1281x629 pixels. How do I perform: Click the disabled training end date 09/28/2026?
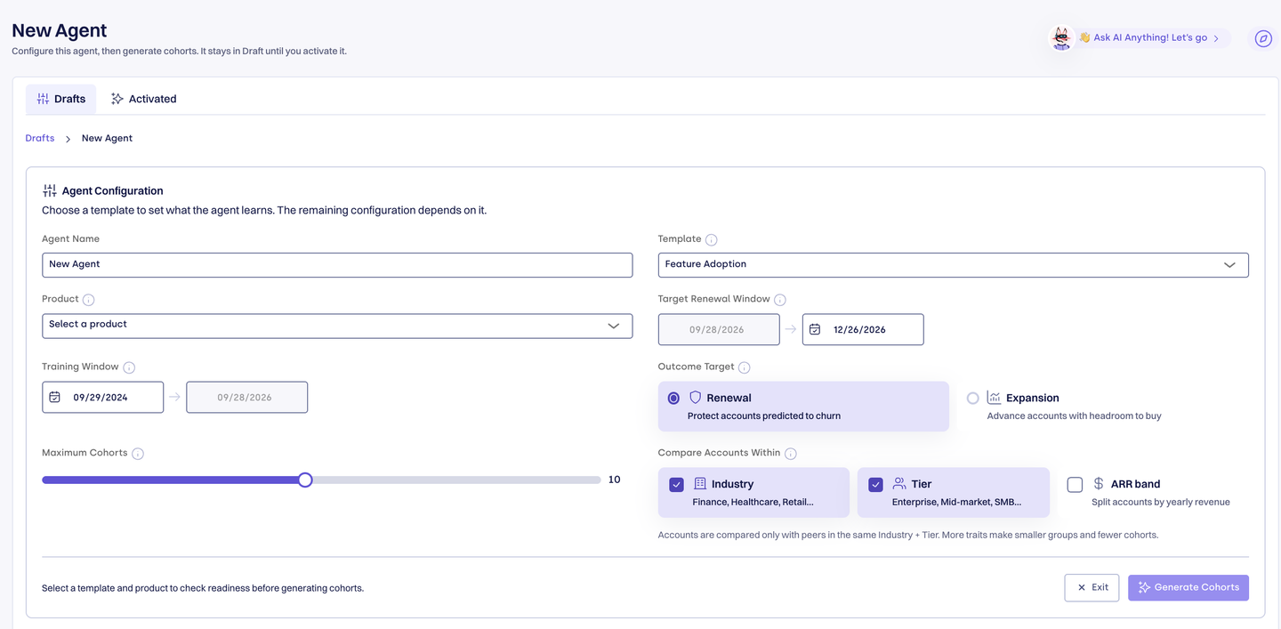click(246, 398)
